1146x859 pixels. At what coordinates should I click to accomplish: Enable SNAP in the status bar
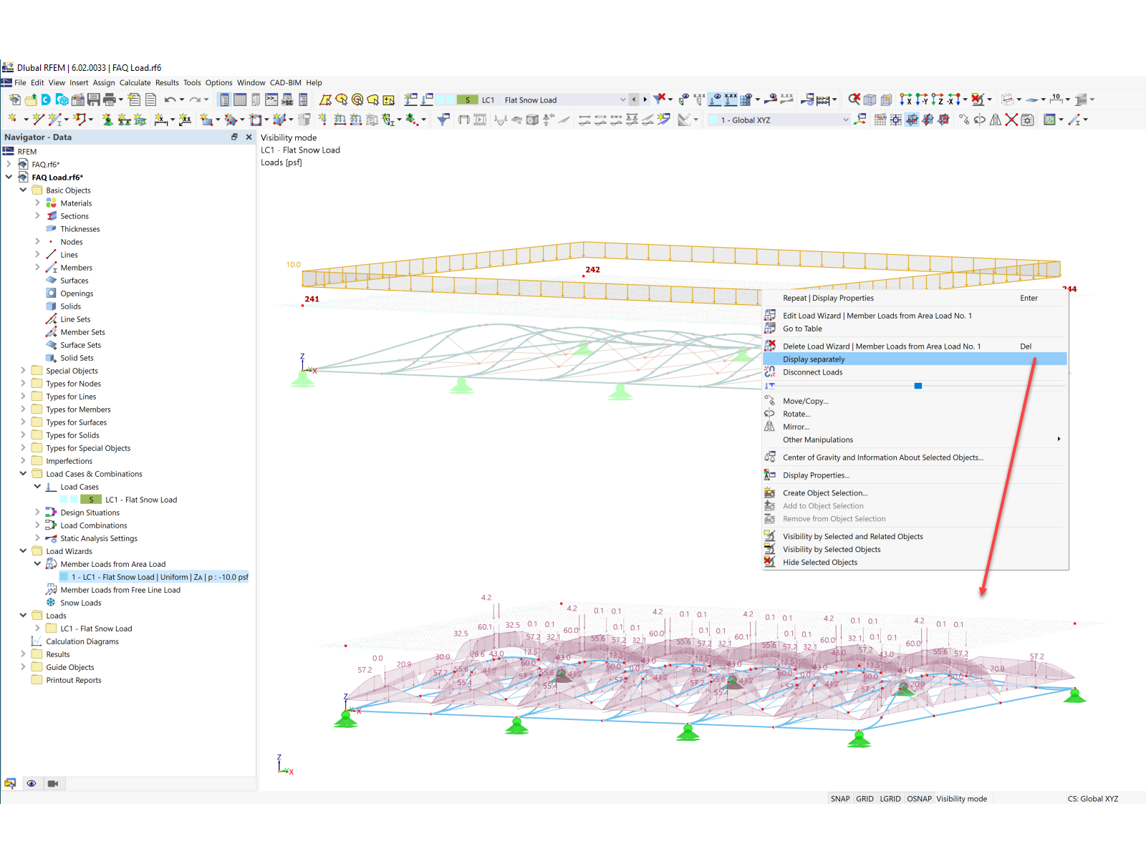[839, 798]
